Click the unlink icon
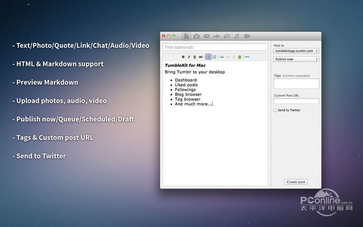Screen dimensions: 363x227 [x=233, y=57]
